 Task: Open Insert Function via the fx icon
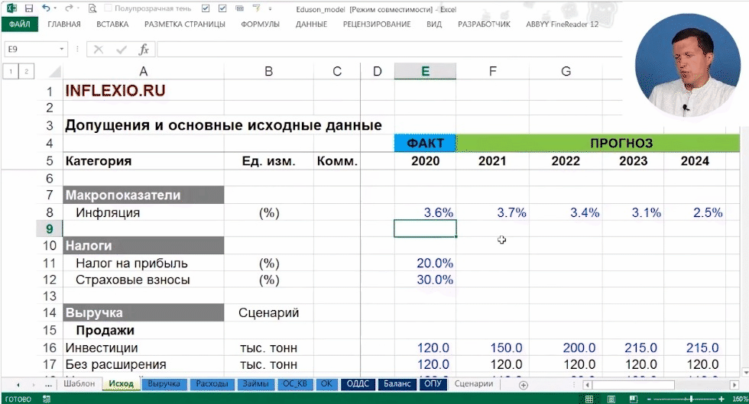[x=144, y=49]
